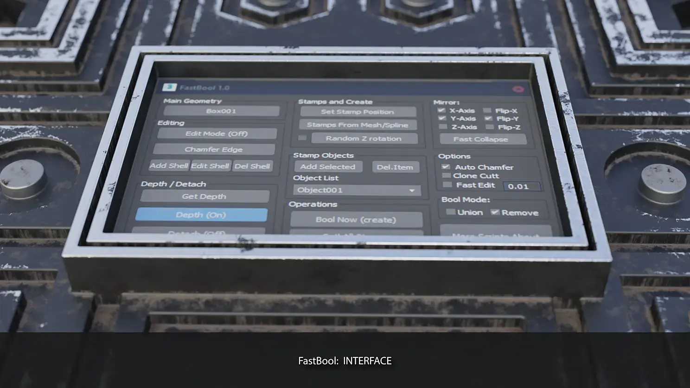Enable the Z-Axis mirror checkbox
Viewport: 690px width, 388px height.
pos(443,127)
